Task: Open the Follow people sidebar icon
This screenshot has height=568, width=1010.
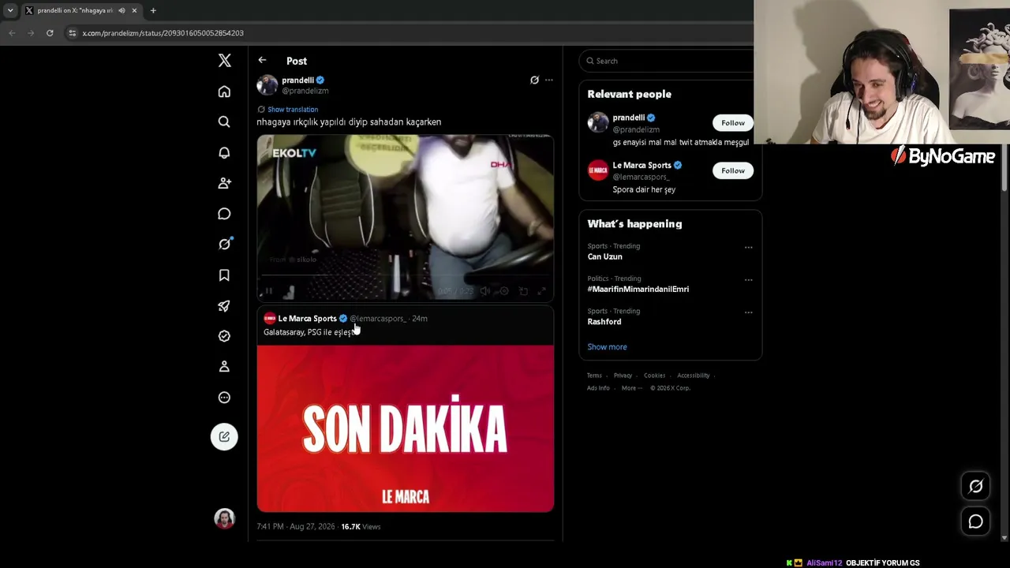Action: pyautogui.click(x=224, y=183)
